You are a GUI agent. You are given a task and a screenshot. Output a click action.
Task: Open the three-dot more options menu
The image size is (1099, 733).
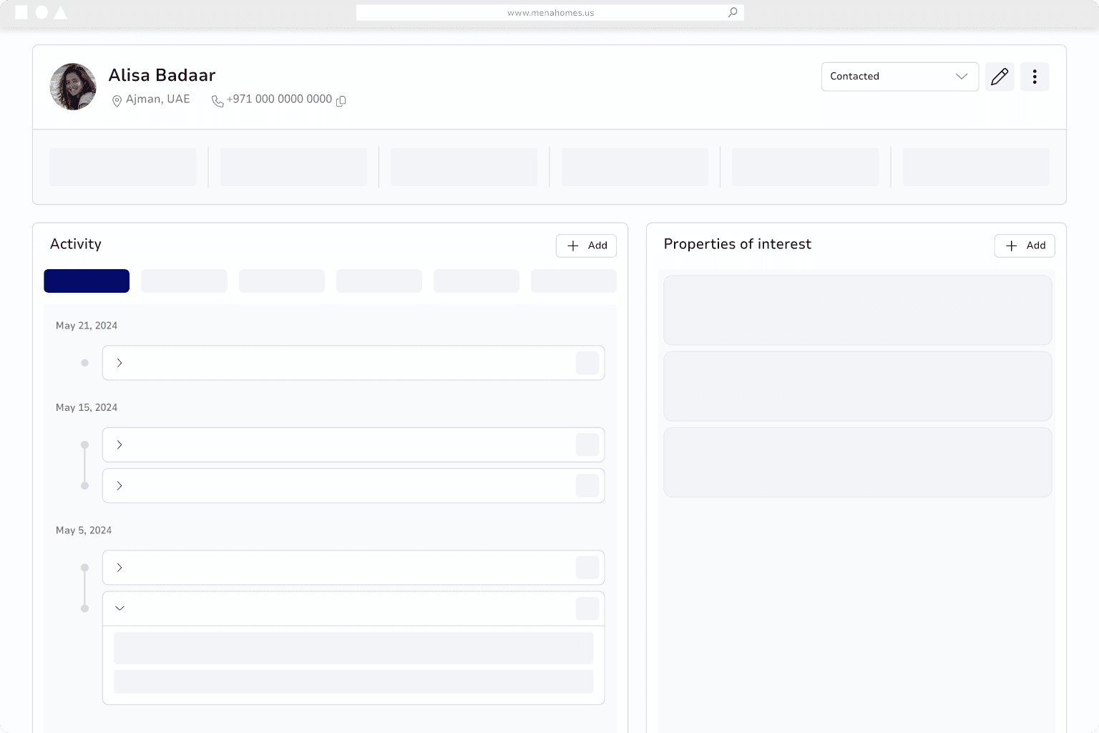coord(1035,77)
